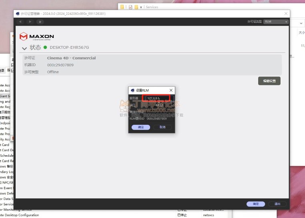Click the second folder icon beside the Explorer toolbar dropdown arrow

[136, 7]
